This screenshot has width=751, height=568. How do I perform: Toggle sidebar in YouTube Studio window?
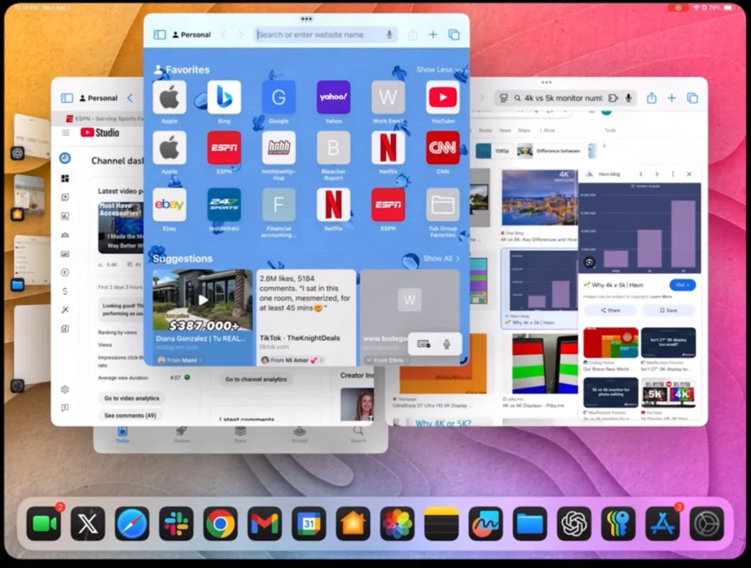point(67,98)
